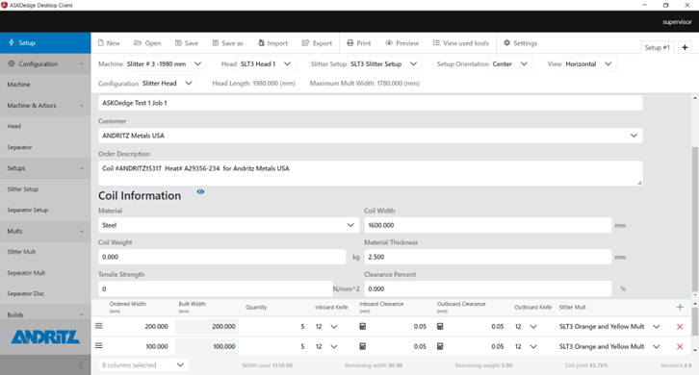This screenshot has height=375, width=699.
Task: View used tools list
Action: pyautogui.click(x=460, y=43)
